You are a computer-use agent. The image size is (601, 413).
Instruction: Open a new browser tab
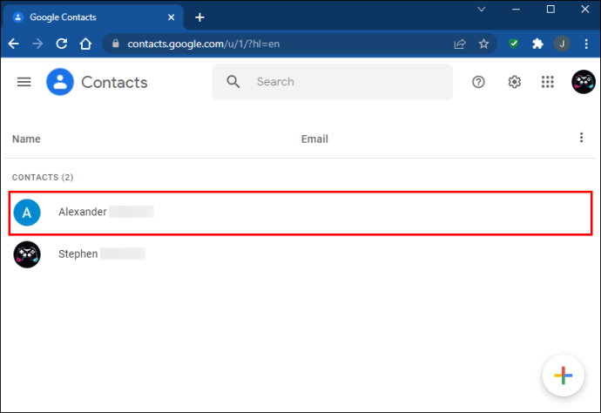(x=199, y=17)
